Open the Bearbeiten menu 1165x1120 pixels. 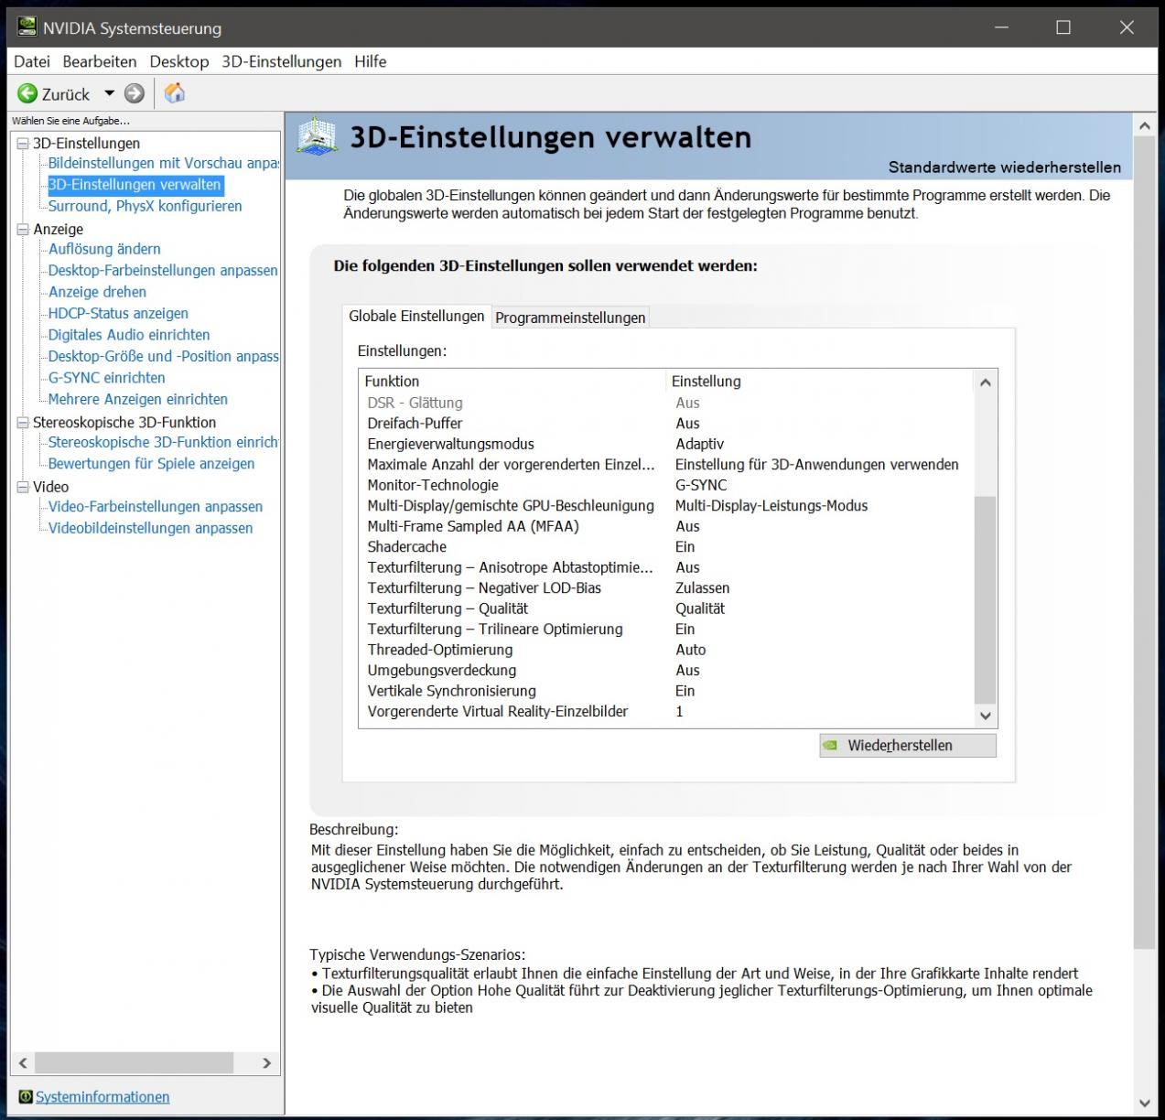click(99, 61)
